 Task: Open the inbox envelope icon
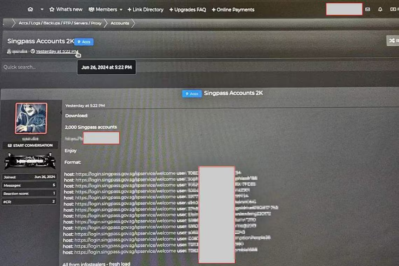click(368, 9)
